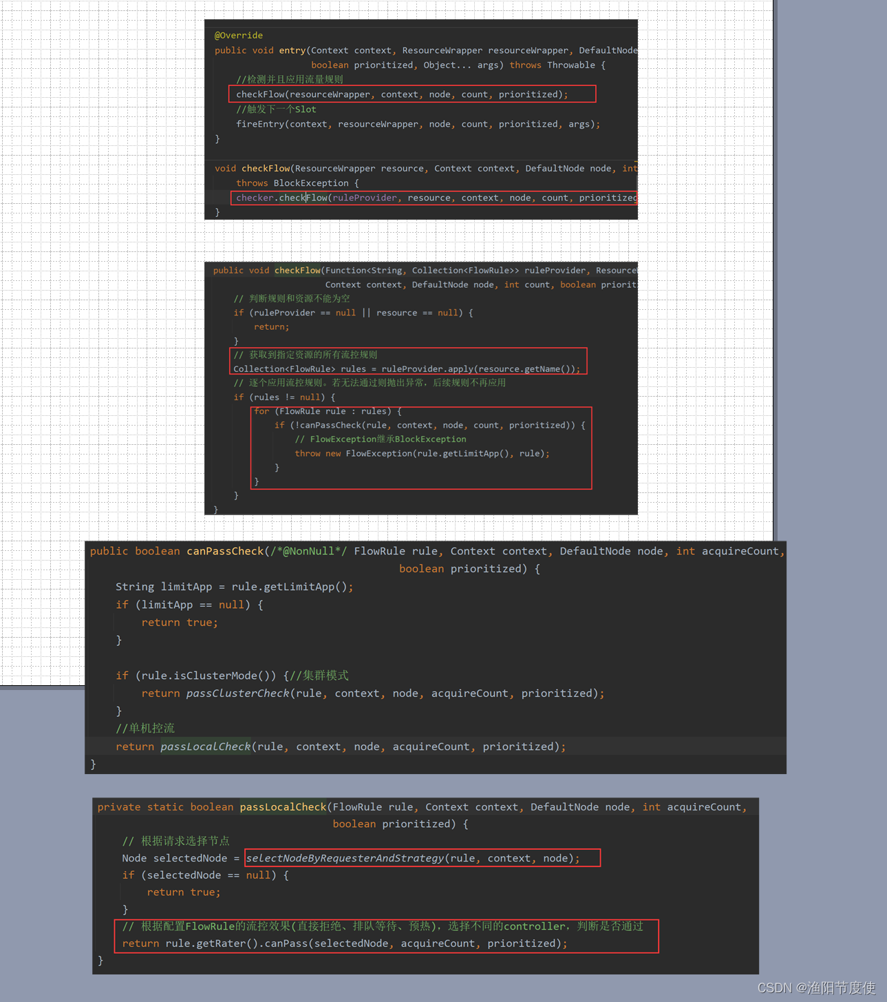887x1002 pixels.
Task: Click the comment '// 根据请求选择节点'
Action: tap(175, 841)
